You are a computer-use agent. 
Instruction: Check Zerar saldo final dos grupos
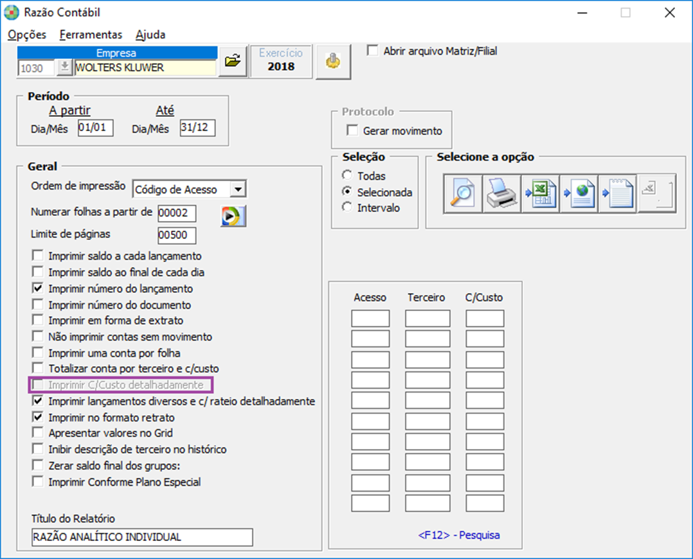coord(38,465)
